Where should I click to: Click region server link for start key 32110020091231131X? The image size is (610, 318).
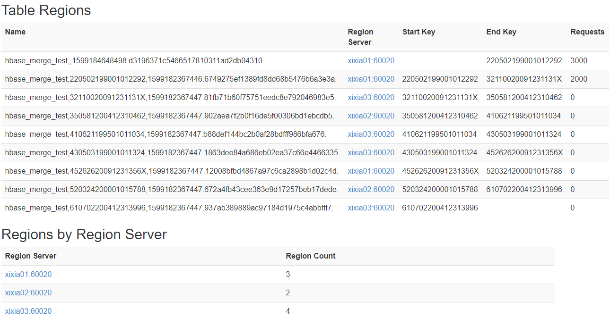371,98
